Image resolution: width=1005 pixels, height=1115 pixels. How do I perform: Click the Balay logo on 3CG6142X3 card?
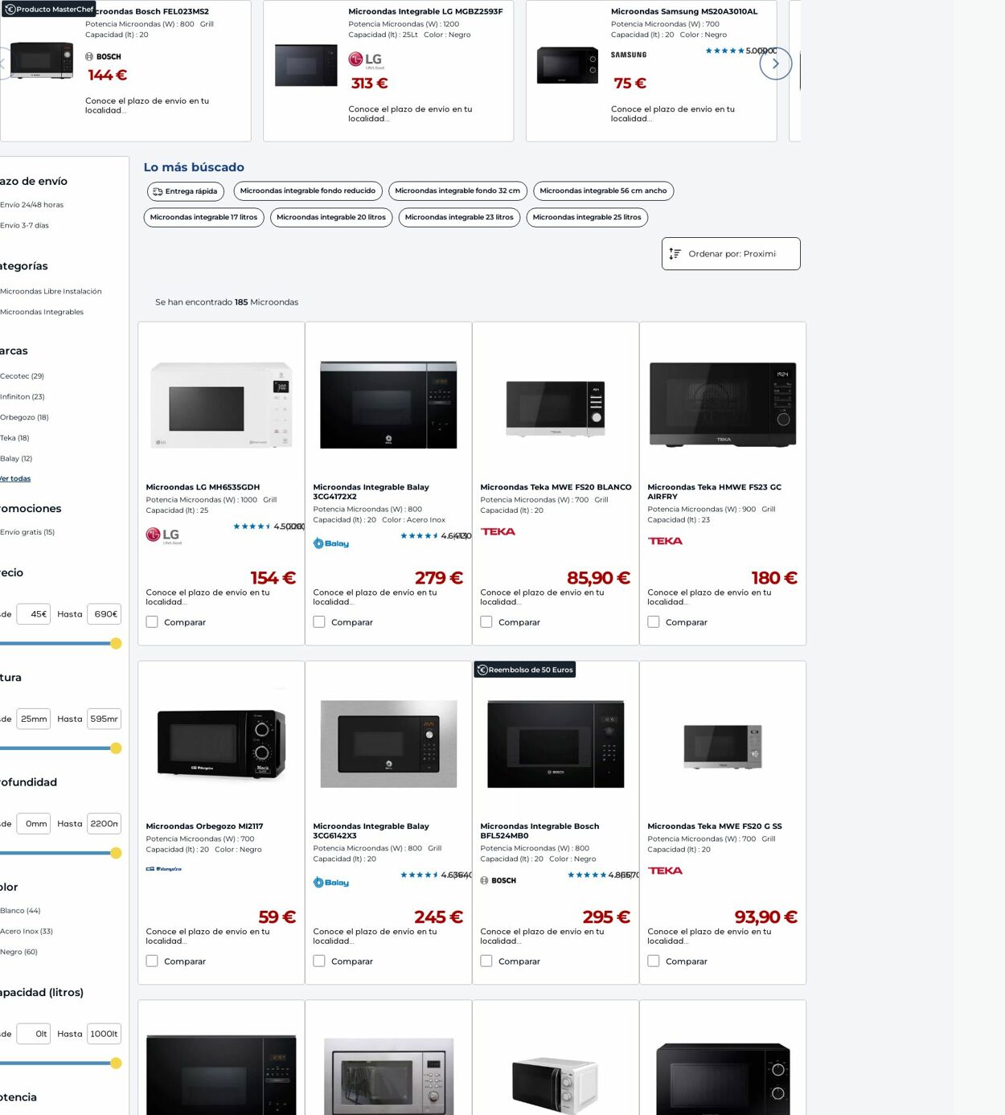(x=331, y=883)
